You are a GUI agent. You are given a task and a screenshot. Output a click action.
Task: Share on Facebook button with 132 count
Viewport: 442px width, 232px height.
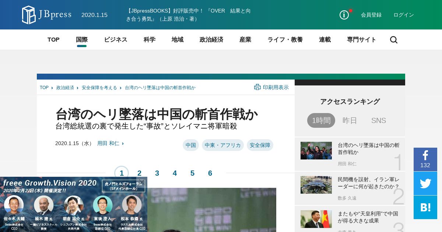[x=425, y=159]
